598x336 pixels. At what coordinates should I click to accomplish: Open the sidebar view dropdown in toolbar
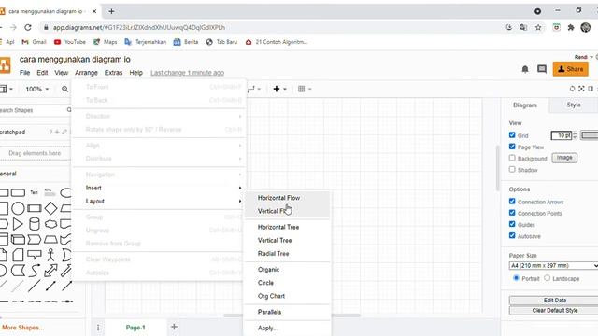(x=7, y=89)
